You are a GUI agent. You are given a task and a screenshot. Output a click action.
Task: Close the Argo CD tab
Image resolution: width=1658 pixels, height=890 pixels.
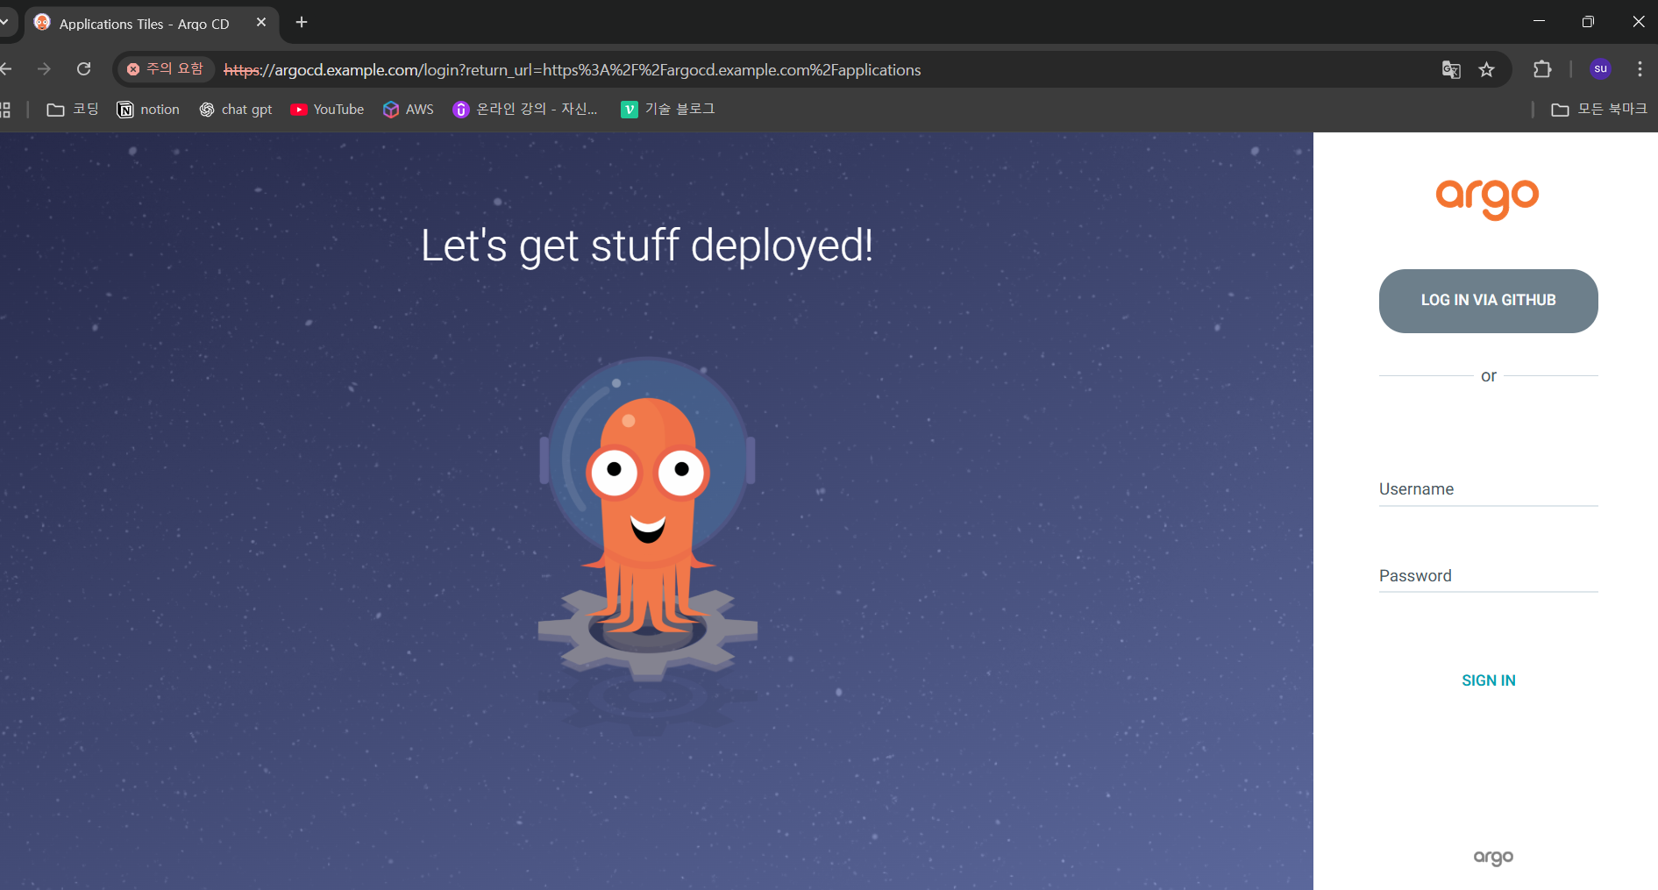261,23
